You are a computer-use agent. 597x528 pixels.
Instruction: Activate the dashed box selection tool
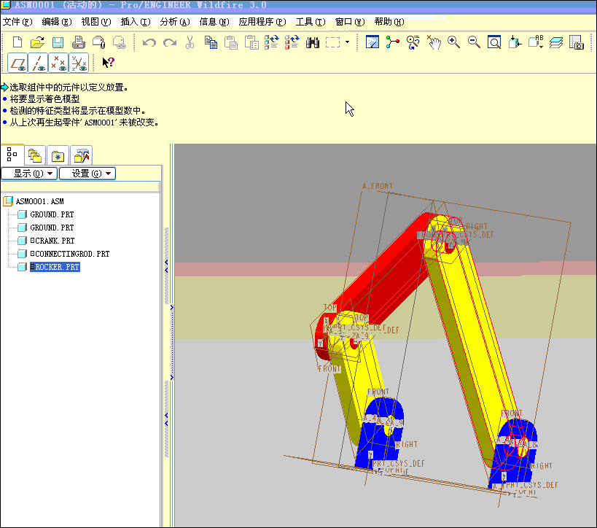click(x=333, y=42)
